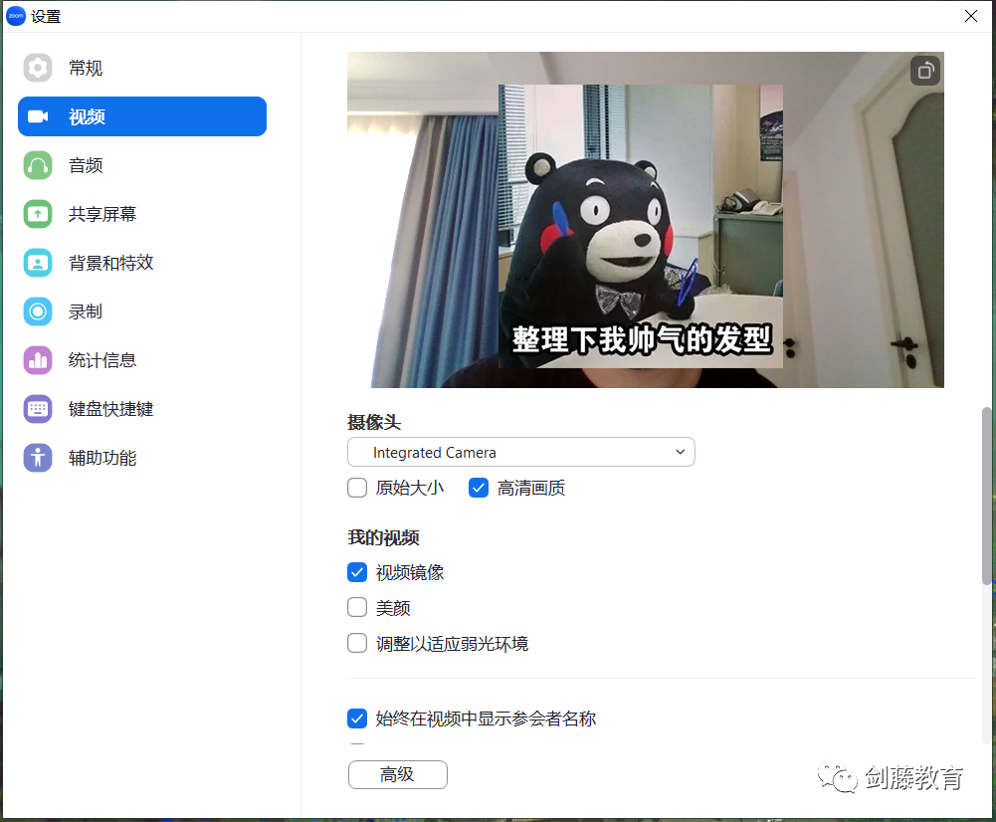Close the 设置 window
This screenshot has height=822, width=996.
[970, 16]
